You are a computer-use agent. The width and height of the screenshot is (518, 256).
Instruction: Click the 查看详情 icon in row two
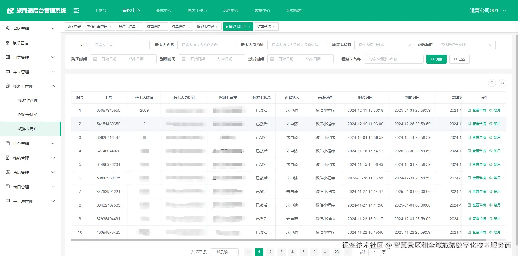[x=470, y=124]
